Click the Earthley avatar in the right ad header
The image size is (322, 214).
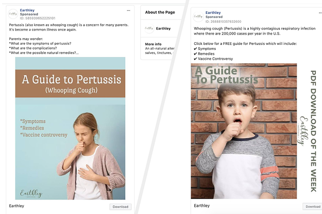tap(198, 17)
